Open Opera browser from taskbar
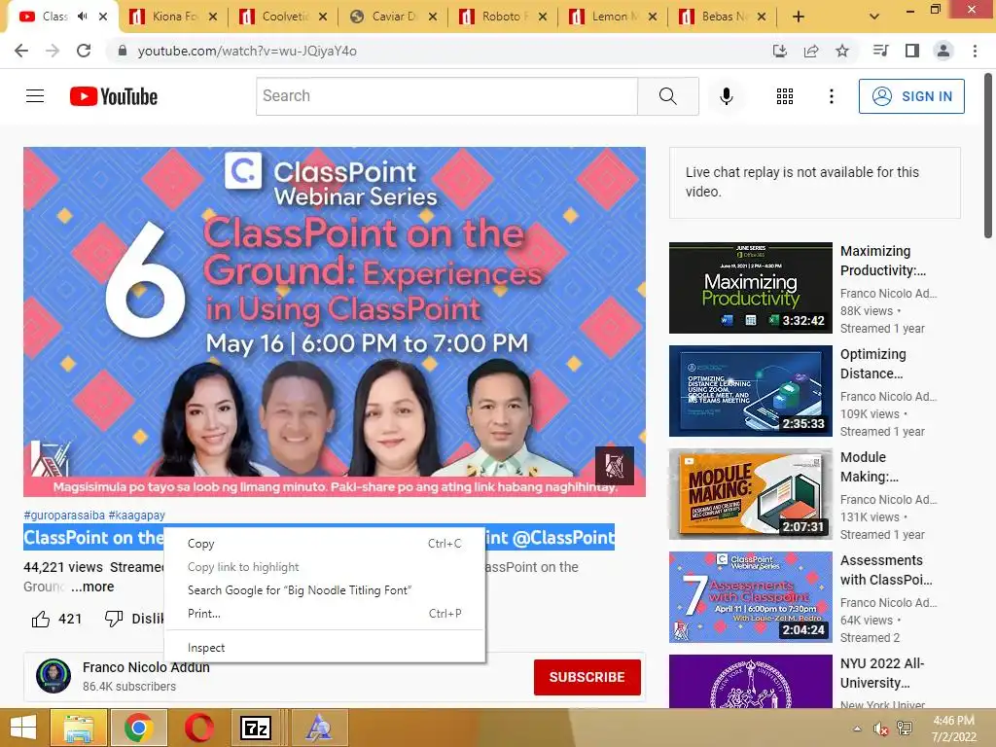996x747 pixels. pos(198,728)
